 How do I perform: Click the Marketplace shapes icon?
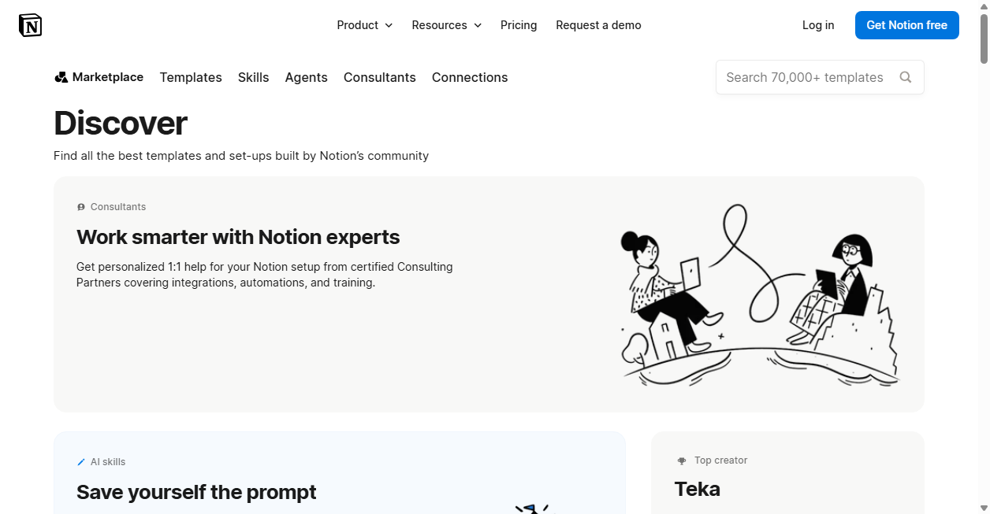pyautogui.click(x=61, y=77)
